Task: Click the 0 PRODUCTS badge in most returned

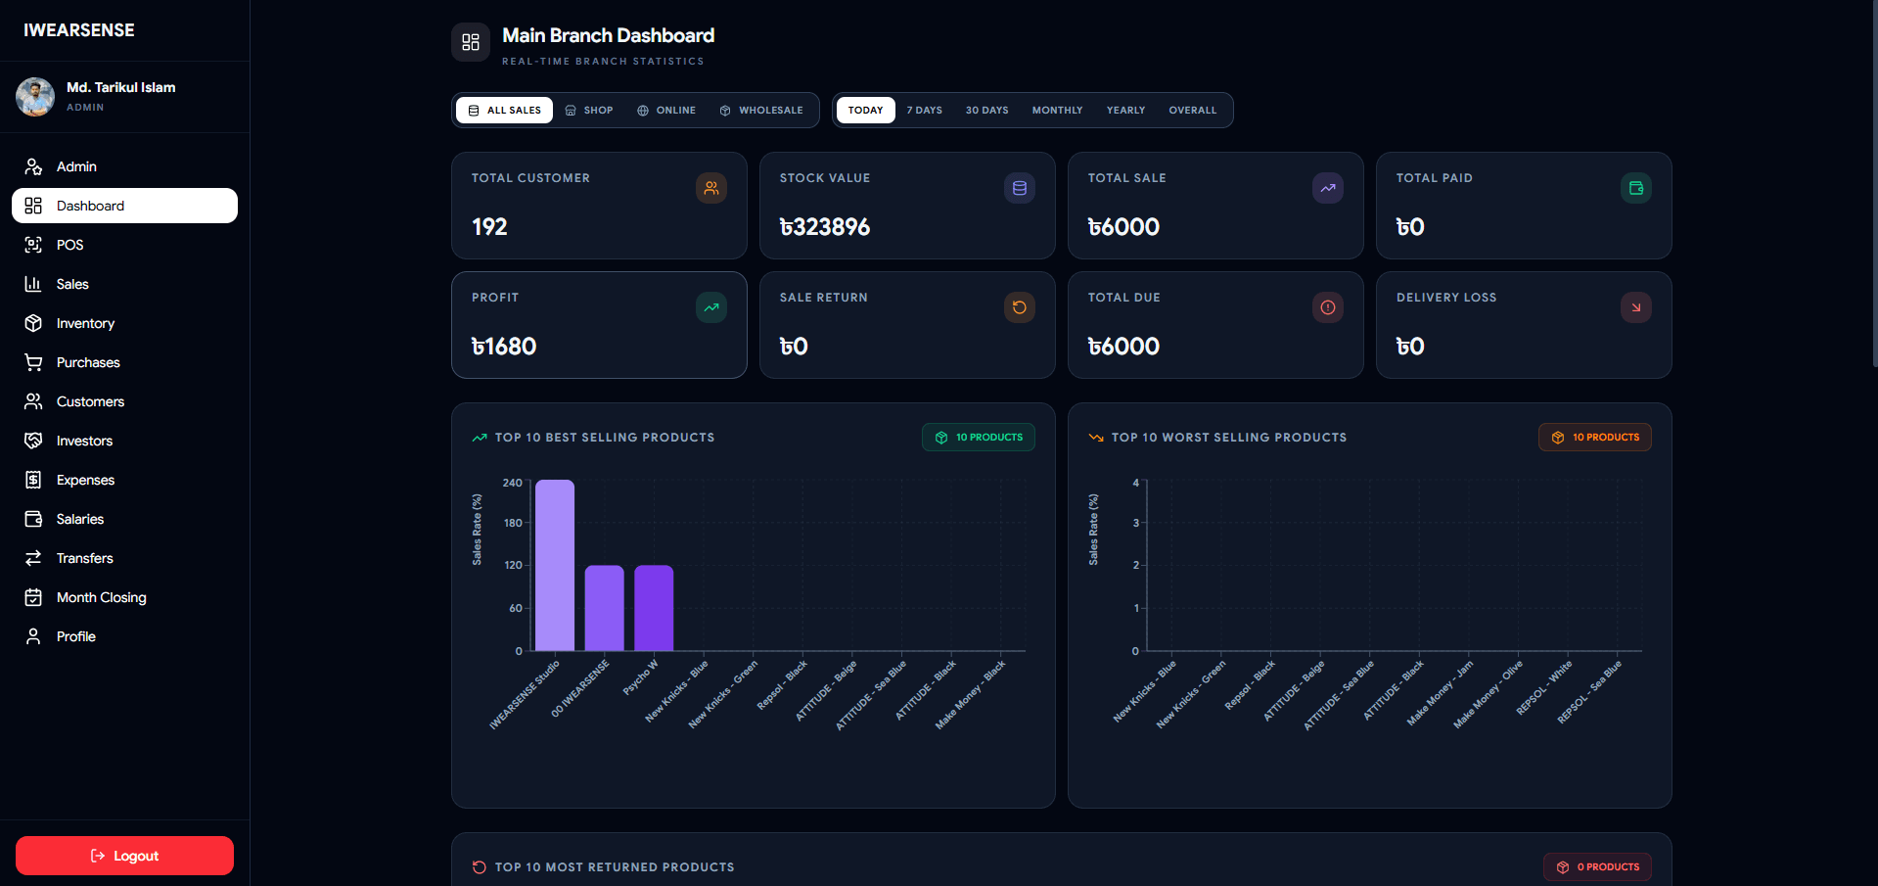Action: tap(1597, 866)
